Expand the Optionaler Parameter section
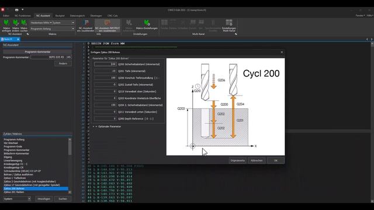The height and width of the screenshot is (210, 374). point(108,127)
